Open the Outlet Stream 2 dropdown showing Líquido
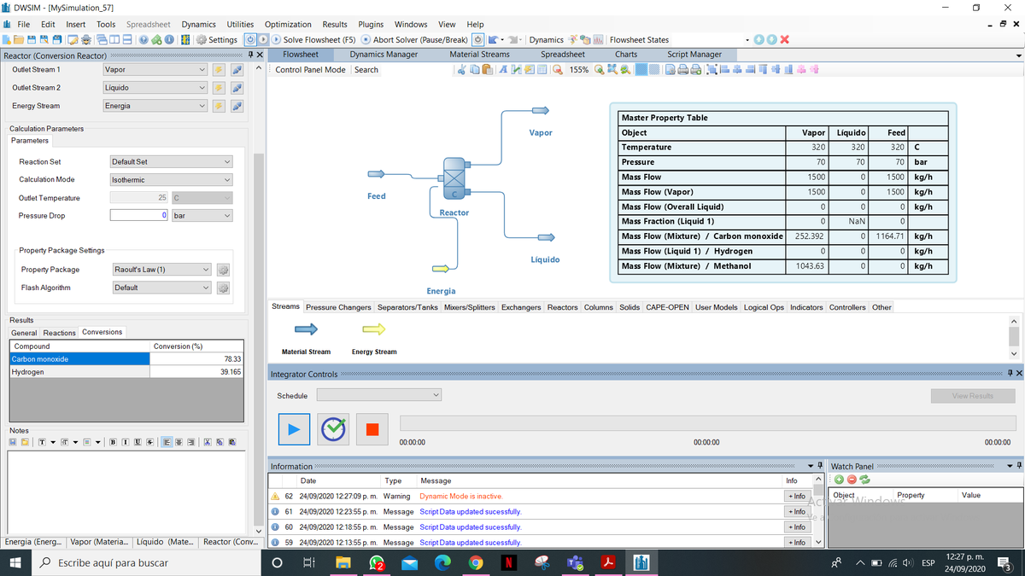Image resolution: width=1025 pixels, height=576 pixels. click(155, 88)
